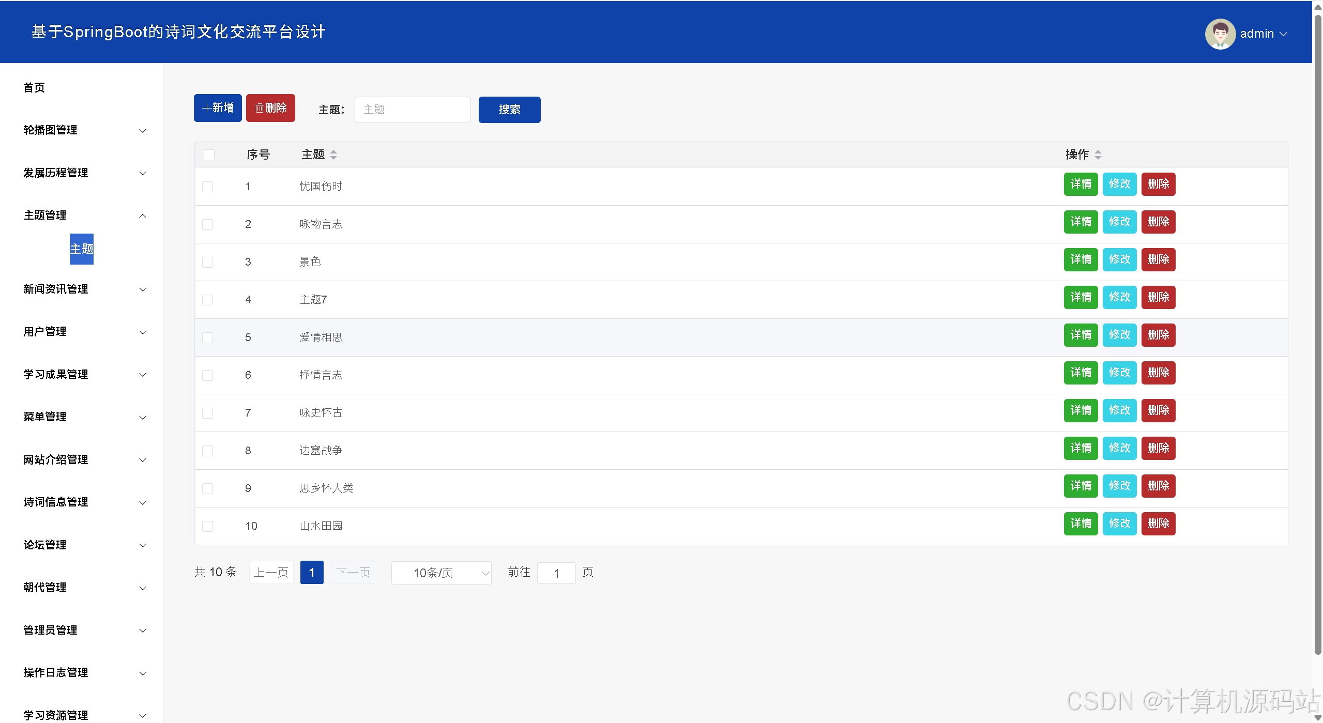Click the platform title in header
1323x723 pixels.
tap(178, 32)
